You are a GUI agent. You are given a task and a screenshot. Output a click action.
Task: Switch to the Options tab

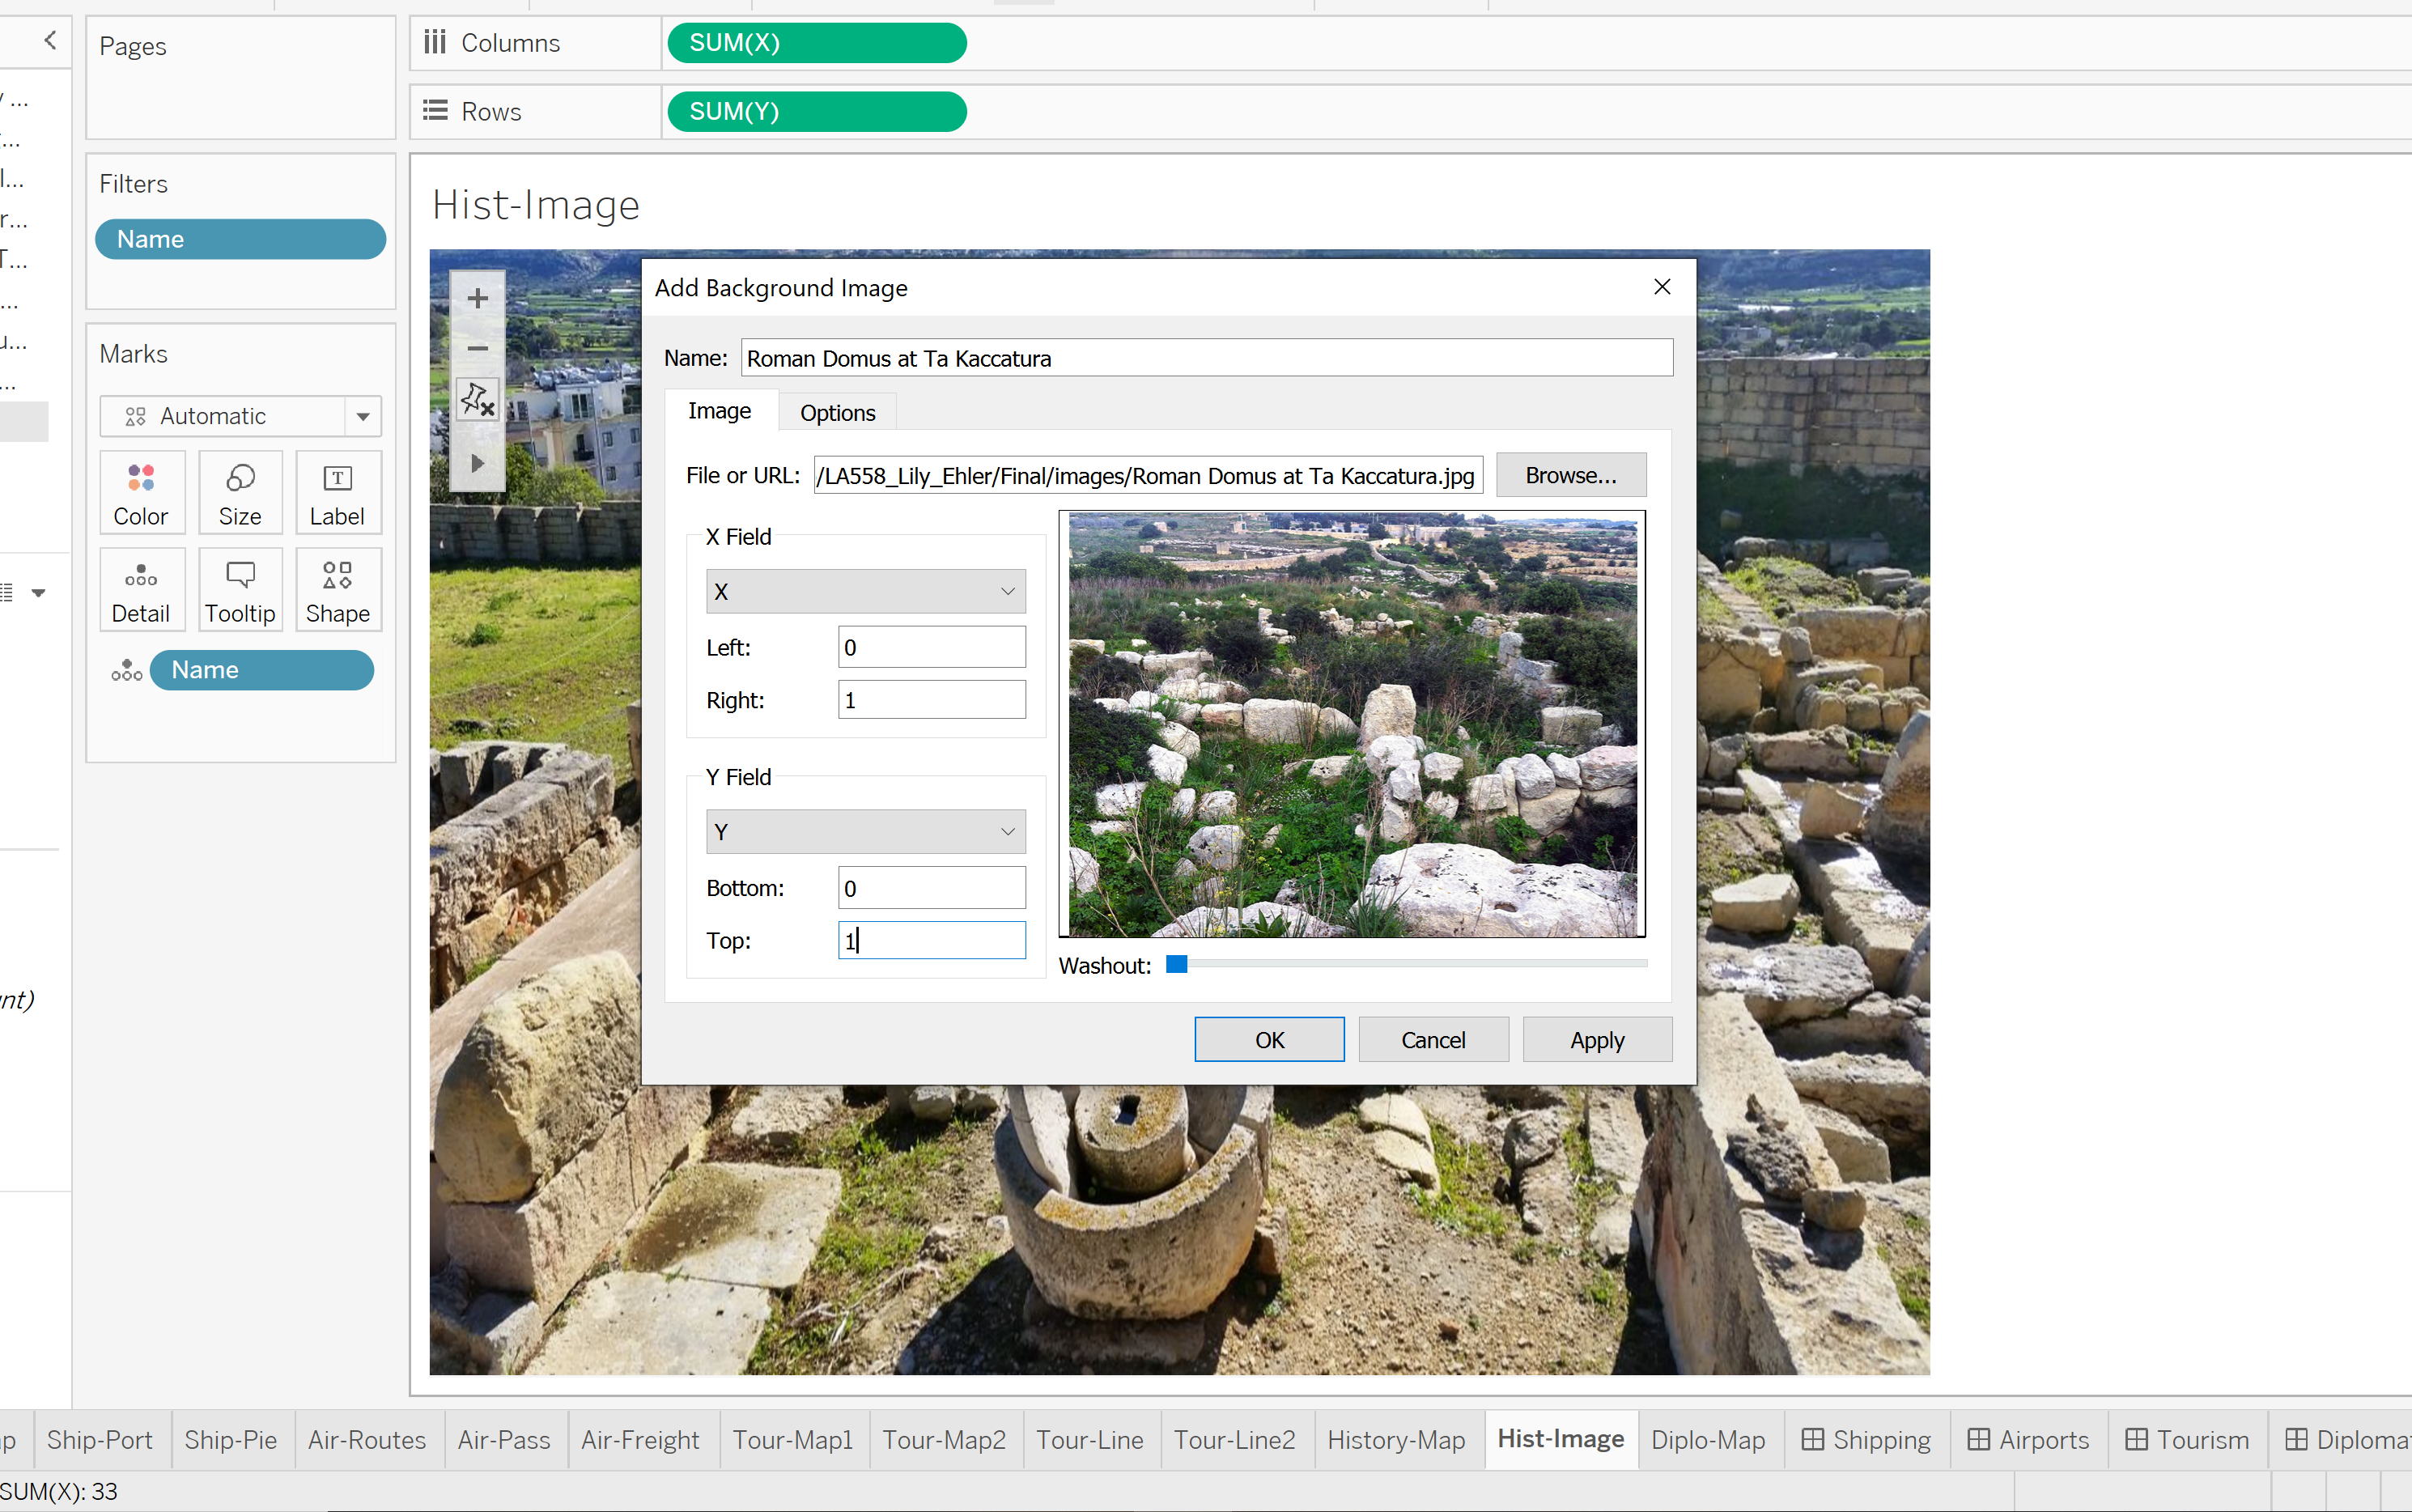(837, 413)
